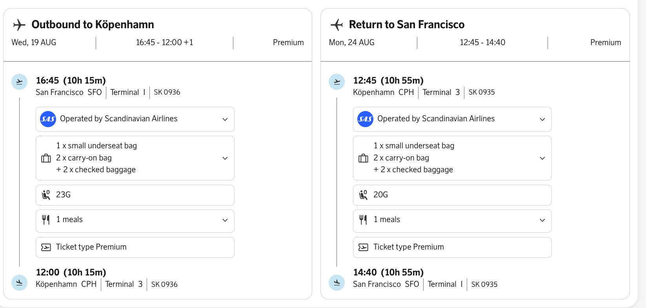Click the seat icon next to 20G
Image resolution: width=646 pixels, height=308 pixels.
tap(363, 195)
